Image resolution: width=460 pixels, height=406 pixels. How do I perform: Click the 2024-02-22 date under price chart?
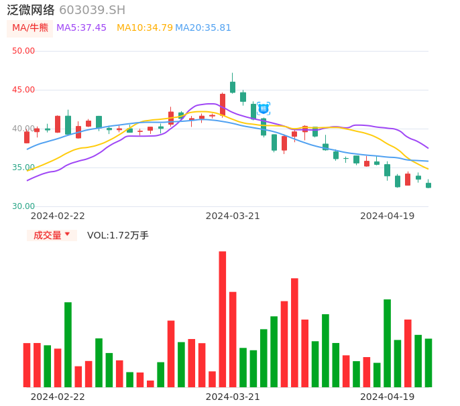(x=58, y=216)
